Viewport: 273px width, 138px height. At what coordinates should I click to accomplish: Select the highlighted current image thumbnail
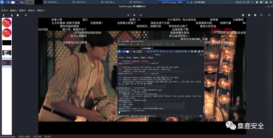tap(7, 62)
